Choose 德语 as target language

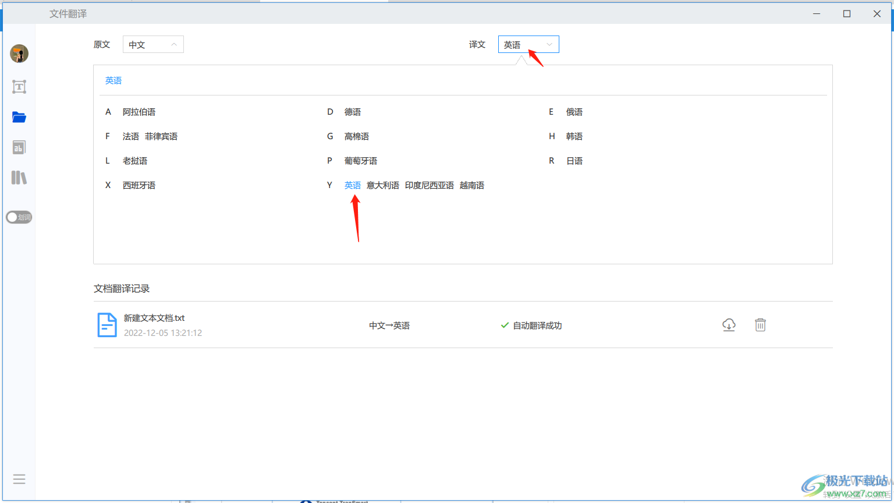point(353,112)
